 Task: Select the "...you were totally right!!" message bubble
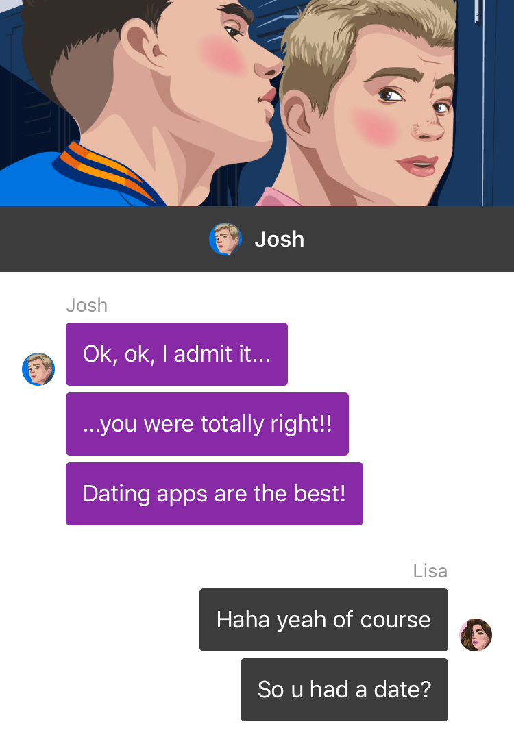[207, 424]
